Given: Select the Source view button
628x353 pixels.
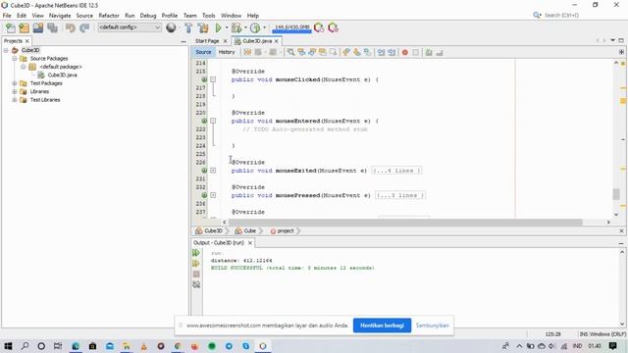Looking at the screenshot, I should pyautogui.click(x=203, y=52).
